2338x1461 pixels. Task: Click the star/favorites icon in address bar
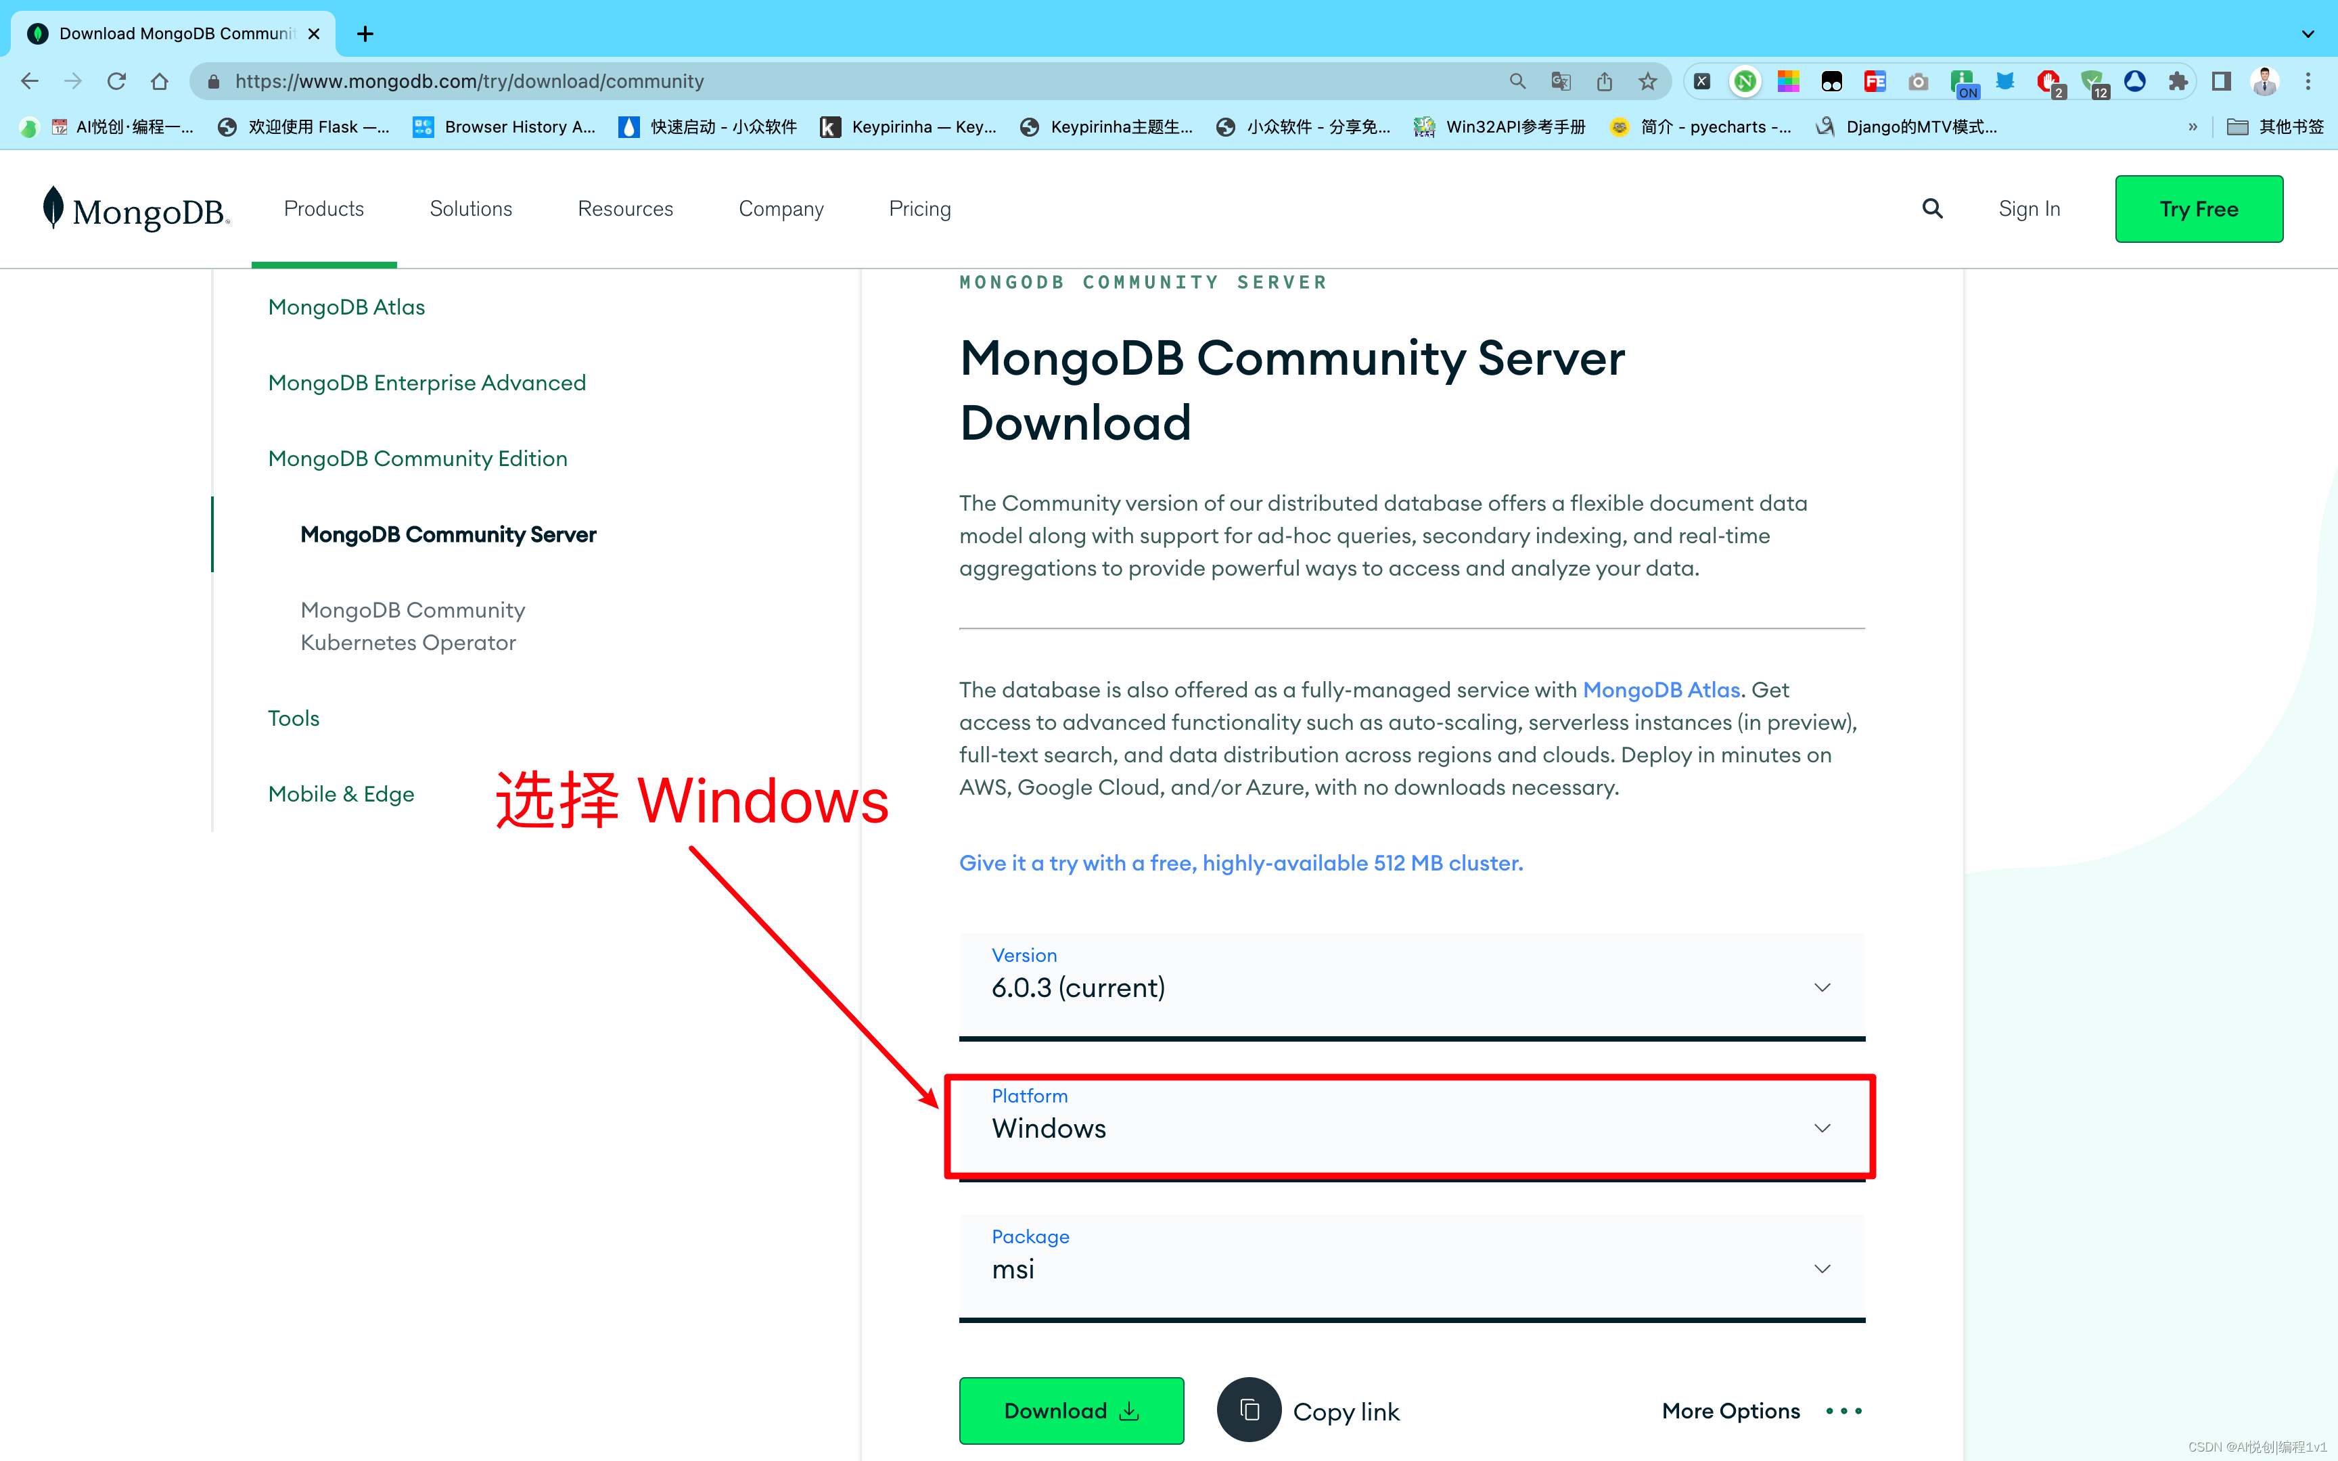click(1649, 79)
